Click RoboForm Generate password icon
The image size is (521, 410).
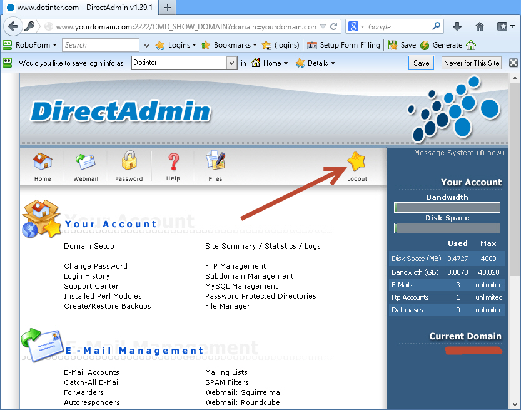pyautogui.click(x=441, y=45)
